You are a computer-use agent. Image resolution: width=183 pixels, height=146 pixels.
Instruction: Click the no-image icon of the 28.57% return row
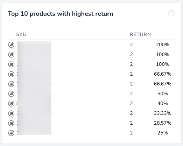pos(11,123)
